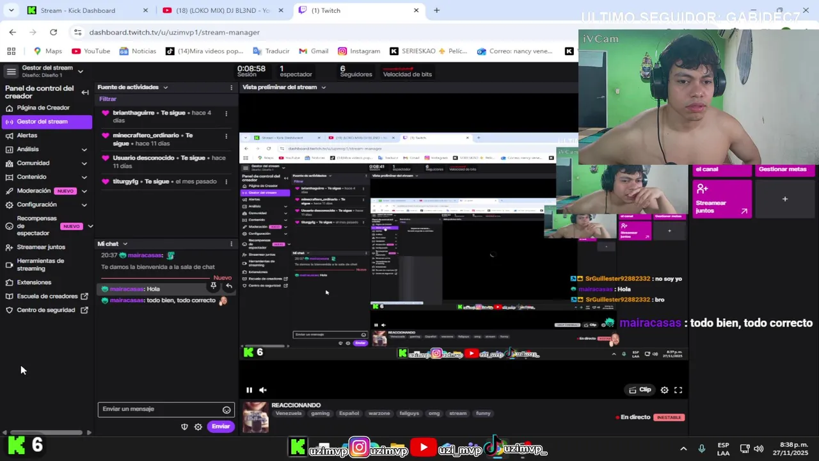Click Filtrar in activity feed
This screenshot has width=819, height=461.
tap(107, 99)
